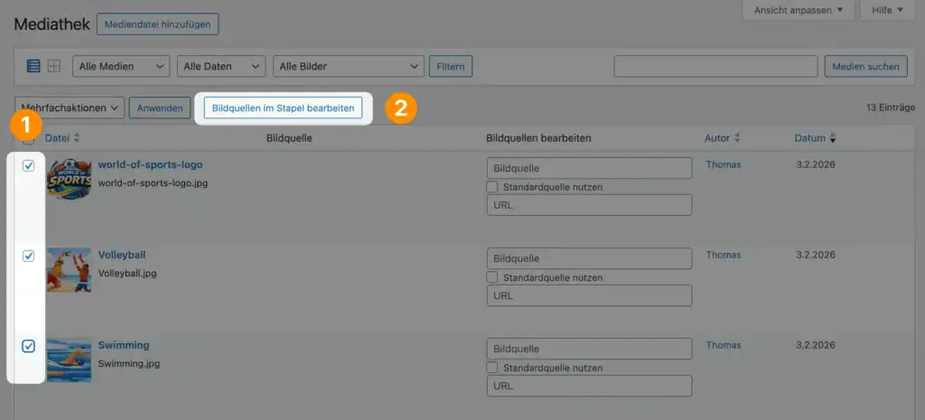Click the Autor column header
Image resolution: width=925 pixels, height=420 pixels.
(x=717, y=138)
